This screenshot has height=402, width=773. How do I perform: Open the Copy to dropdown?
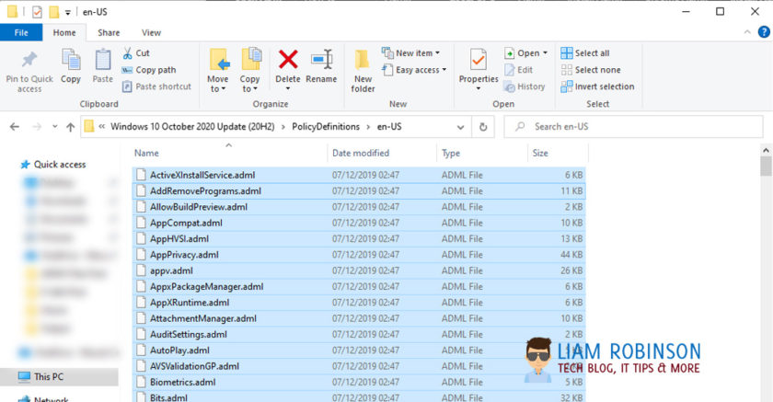point(249,84)
